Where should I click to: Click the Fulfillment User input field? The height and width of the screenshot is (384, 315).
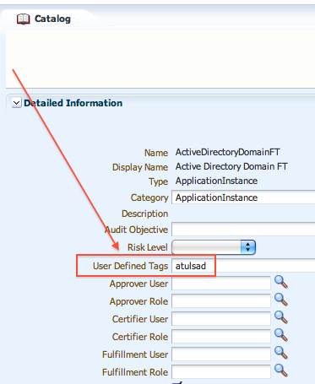pos(221,354)
